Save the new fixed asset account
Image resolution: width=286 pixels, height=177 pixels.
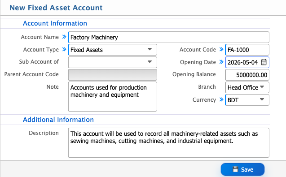point(242,169)
